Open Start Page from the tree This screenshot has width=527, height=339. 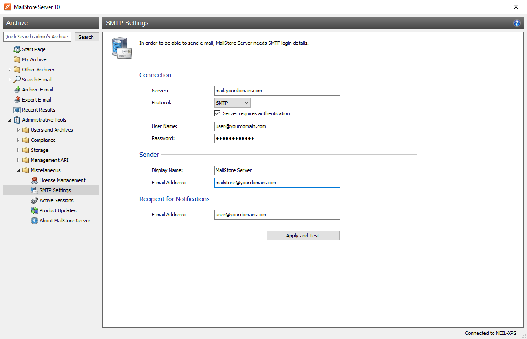33,49
